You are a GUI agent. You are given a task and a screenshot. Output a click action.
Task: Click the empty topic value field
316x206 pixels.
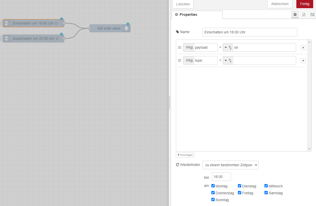(264, 60)
